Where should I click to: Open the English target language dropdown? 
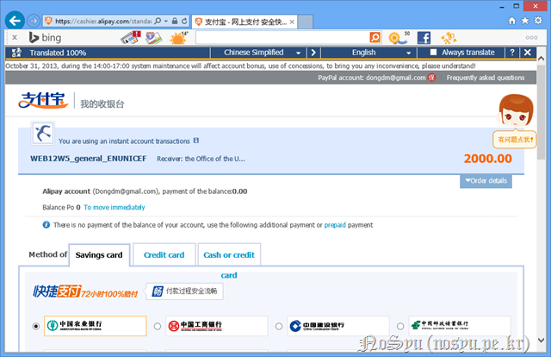(x=370, y=53)
